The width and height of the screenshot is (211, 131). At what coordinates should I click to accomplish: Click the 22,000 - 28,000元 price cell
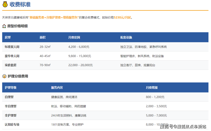coord(80,65)
